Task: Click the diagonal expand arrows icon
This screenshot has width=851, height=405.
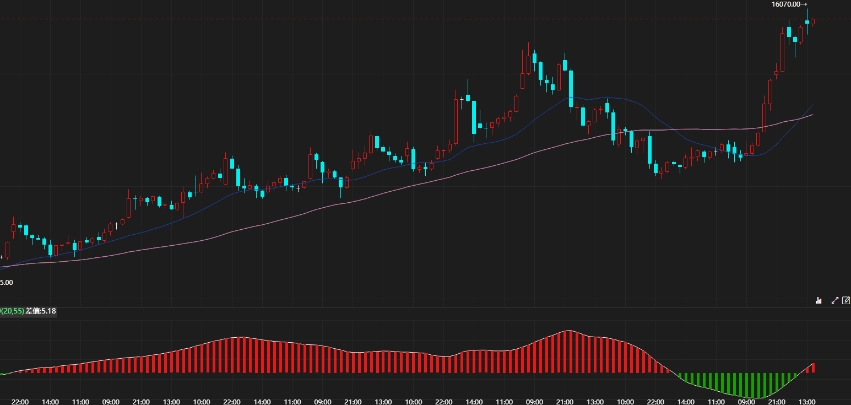Action: coord(834,300)
